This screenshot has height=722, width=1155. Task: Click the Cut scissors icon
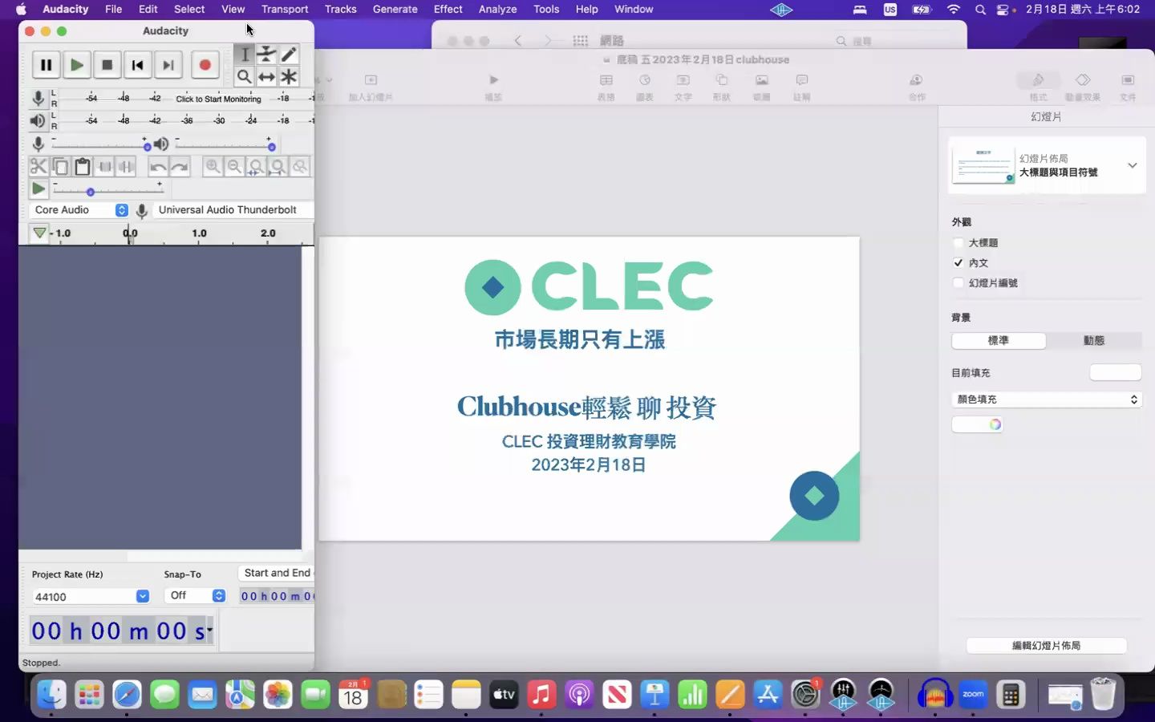[x=38, y=166]
